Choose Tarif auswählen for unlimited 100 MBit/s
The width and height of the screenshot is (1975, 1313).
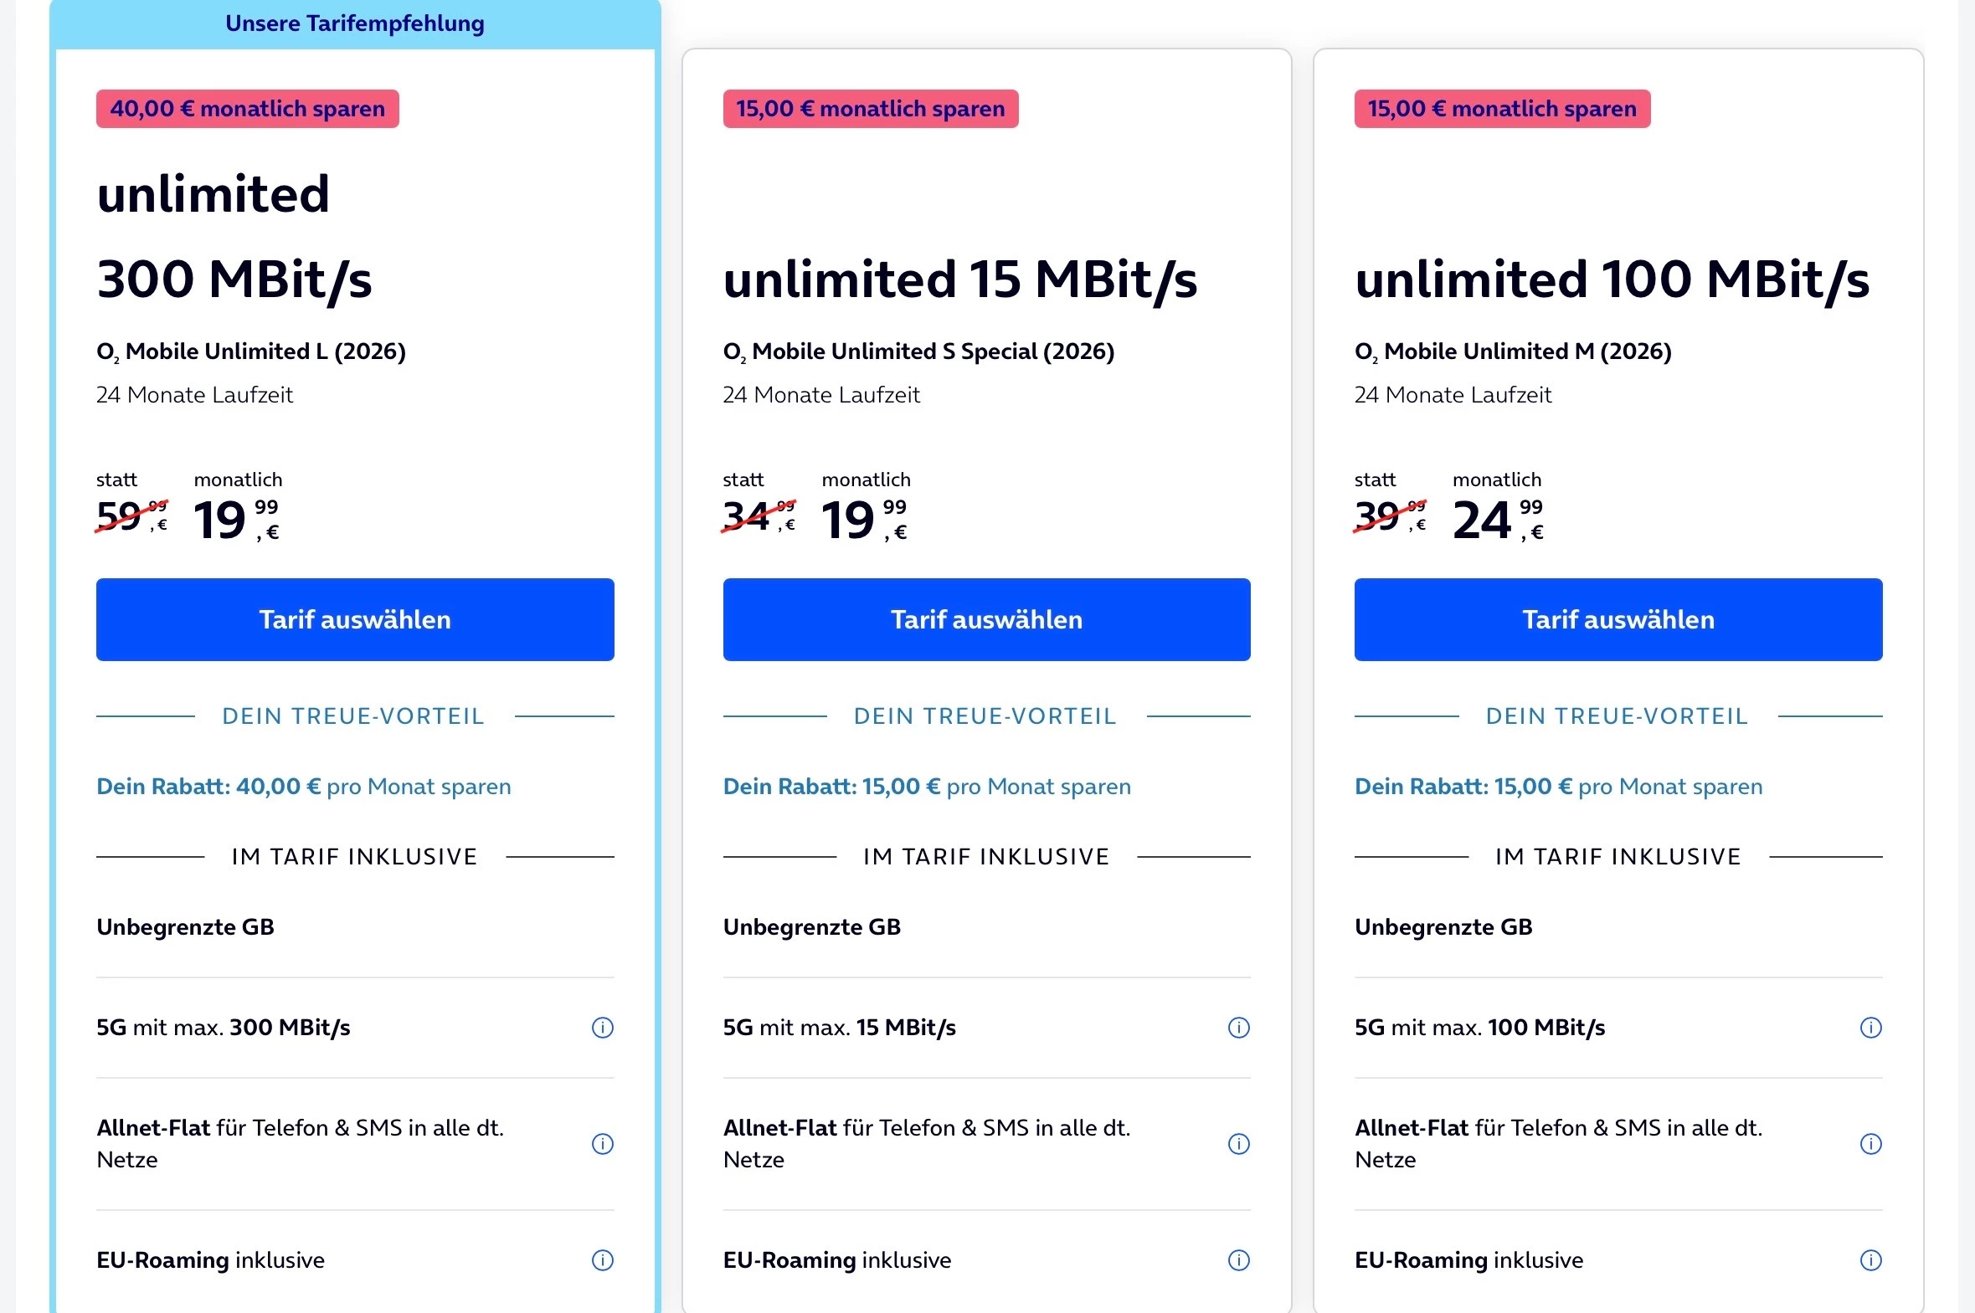pyautogui.click(x=1618, y=619)
